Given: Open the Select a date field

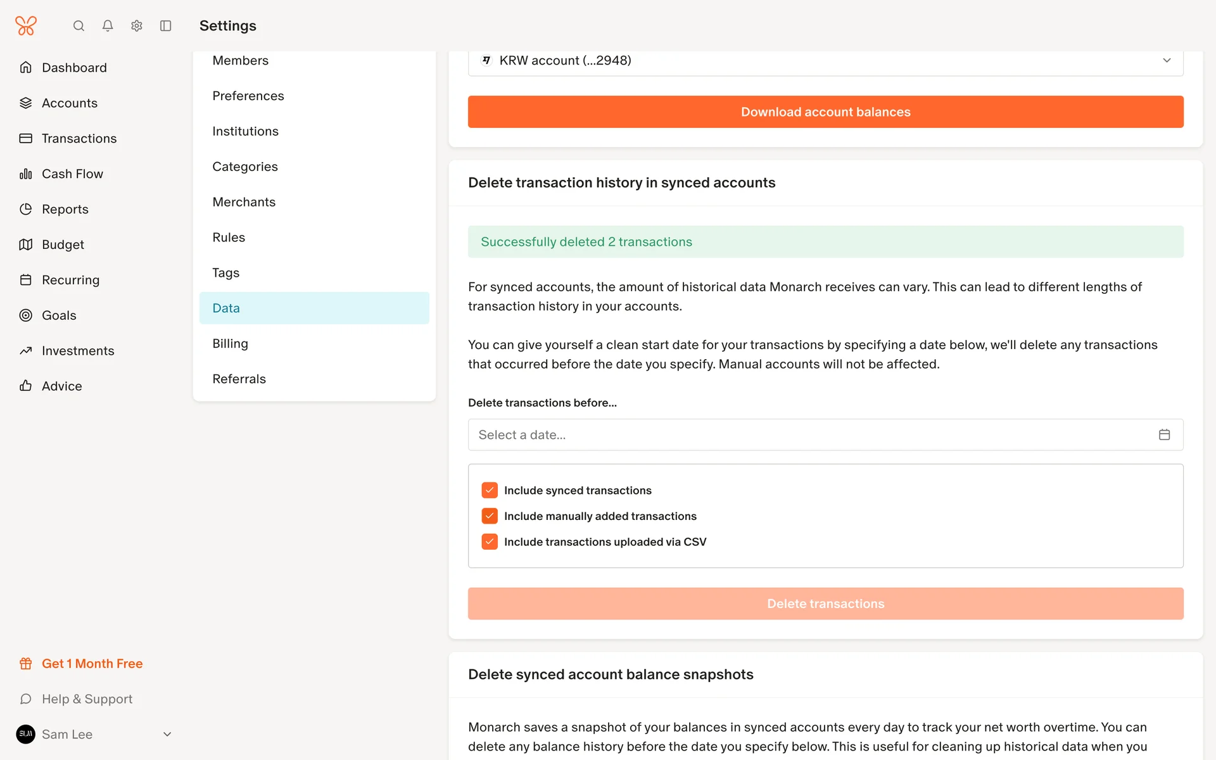Looking at the screenshot, I should 811,434.
